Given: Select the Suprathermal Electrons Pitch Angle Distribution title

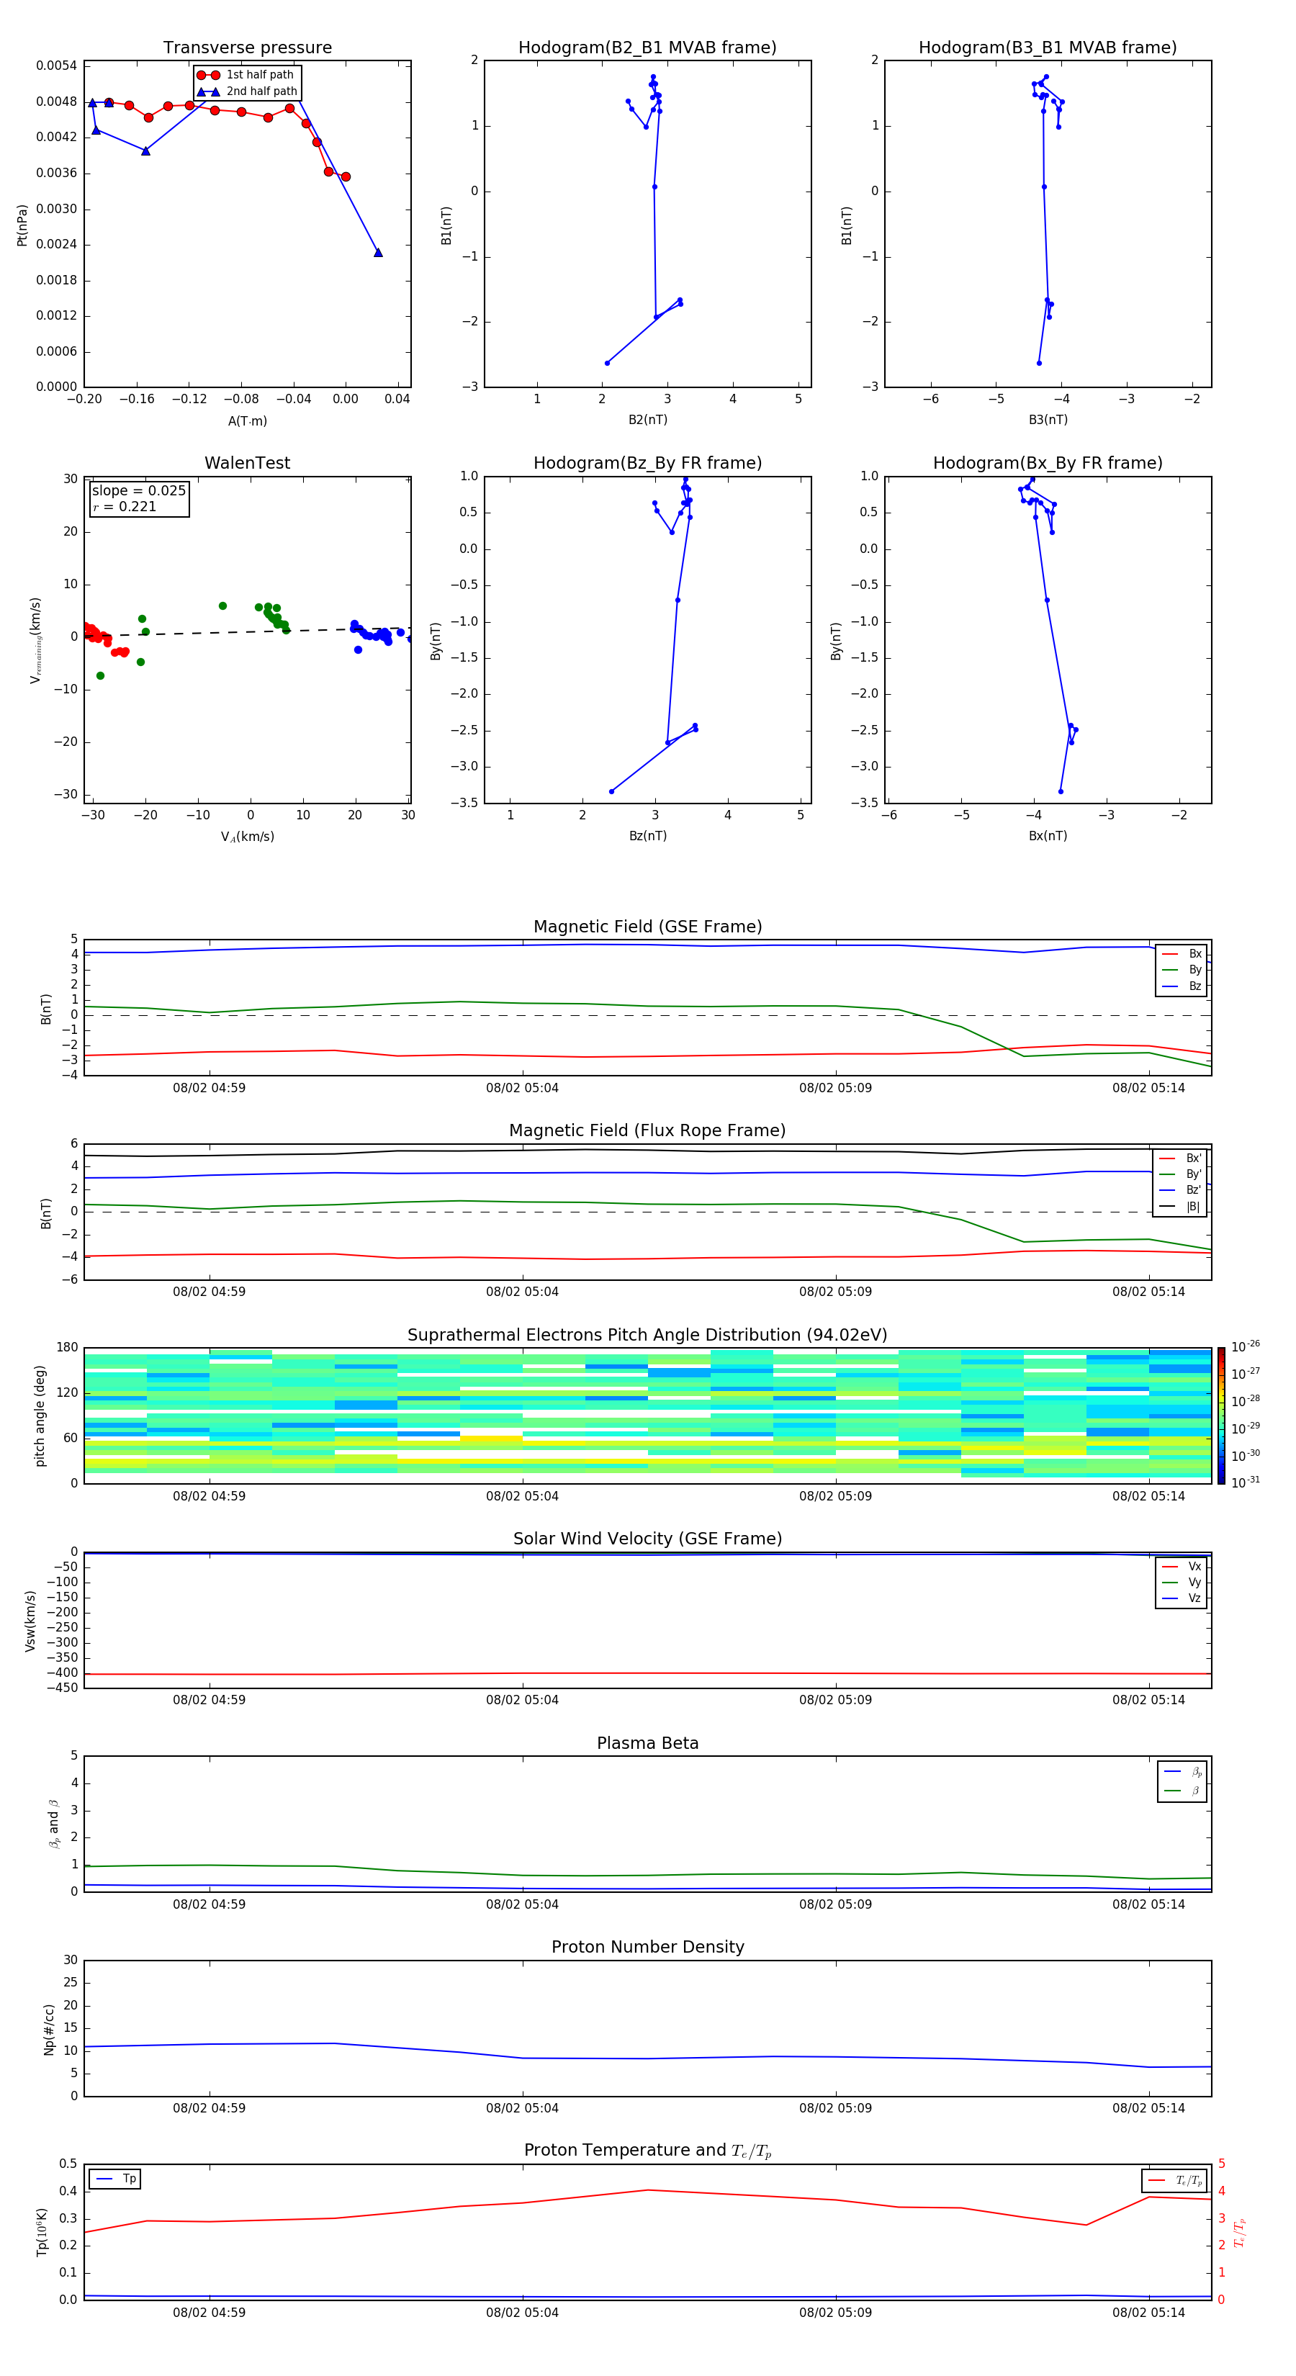Looking at the screenshot, I should coord(647,1336).
